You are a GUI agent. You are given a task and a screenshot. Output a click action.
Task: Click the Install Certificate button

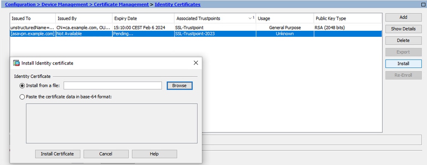pos(57,154)
